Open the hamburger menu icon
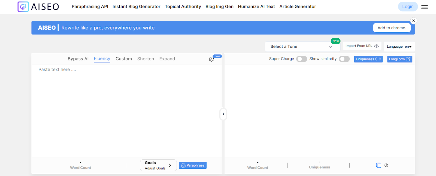This screenshot has width=436, height=176. 425,7
